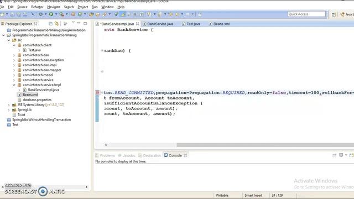The image size is (354, 199).
Task: Close the BankServiceImpl.java tab
Action: tap(137, 24)
